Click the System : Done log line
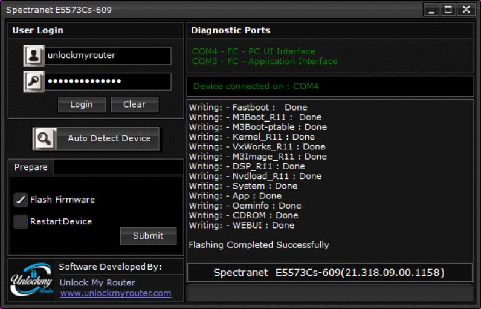 (x=244, y=186)
